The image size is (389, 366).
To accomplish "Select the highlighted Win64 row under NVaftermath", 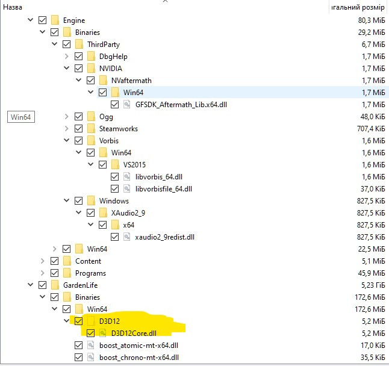I will (x=243, y=92).
